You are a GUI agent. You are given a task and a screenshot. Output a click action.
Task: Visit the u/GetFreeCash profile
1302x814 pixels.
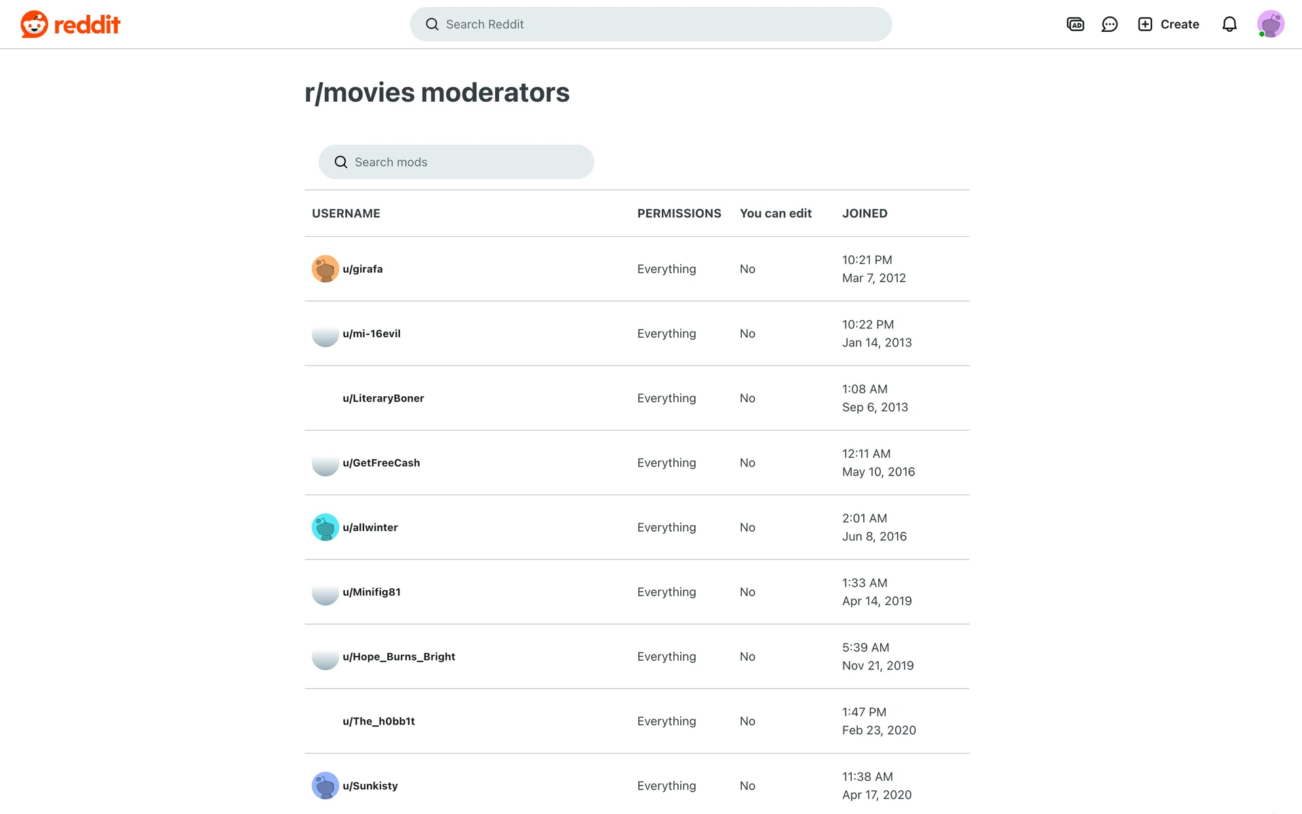[381, 463]
